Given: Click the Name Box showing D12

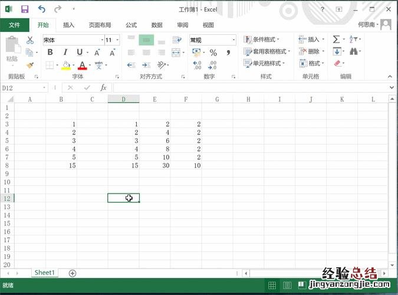Looking at the screenshot, I should (24, 88).
